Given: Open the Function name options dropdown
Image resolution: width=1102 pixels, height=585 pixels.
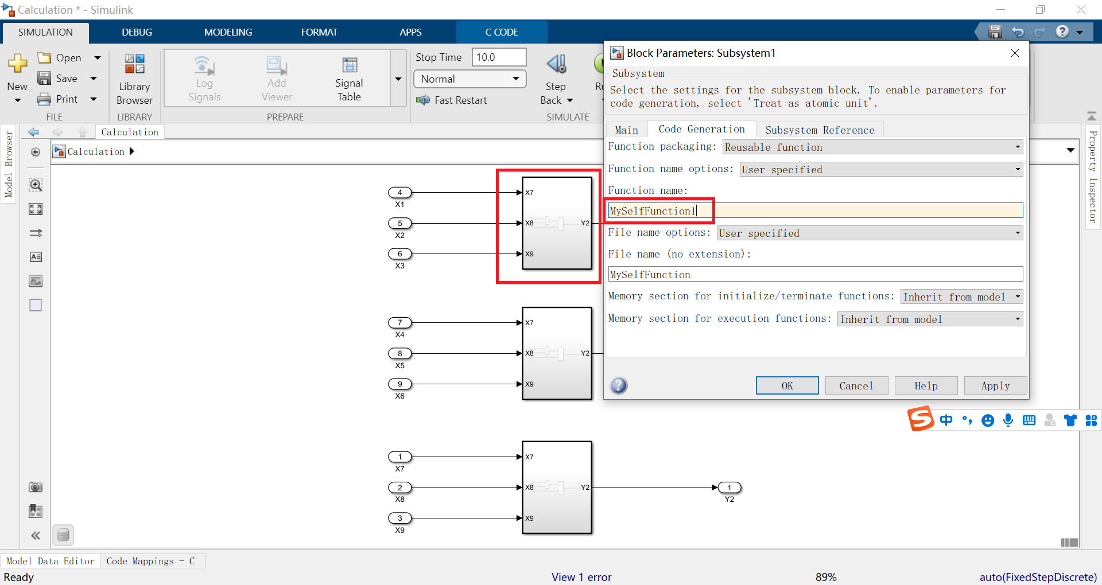Looking at the screenshot, I should 881,169.
